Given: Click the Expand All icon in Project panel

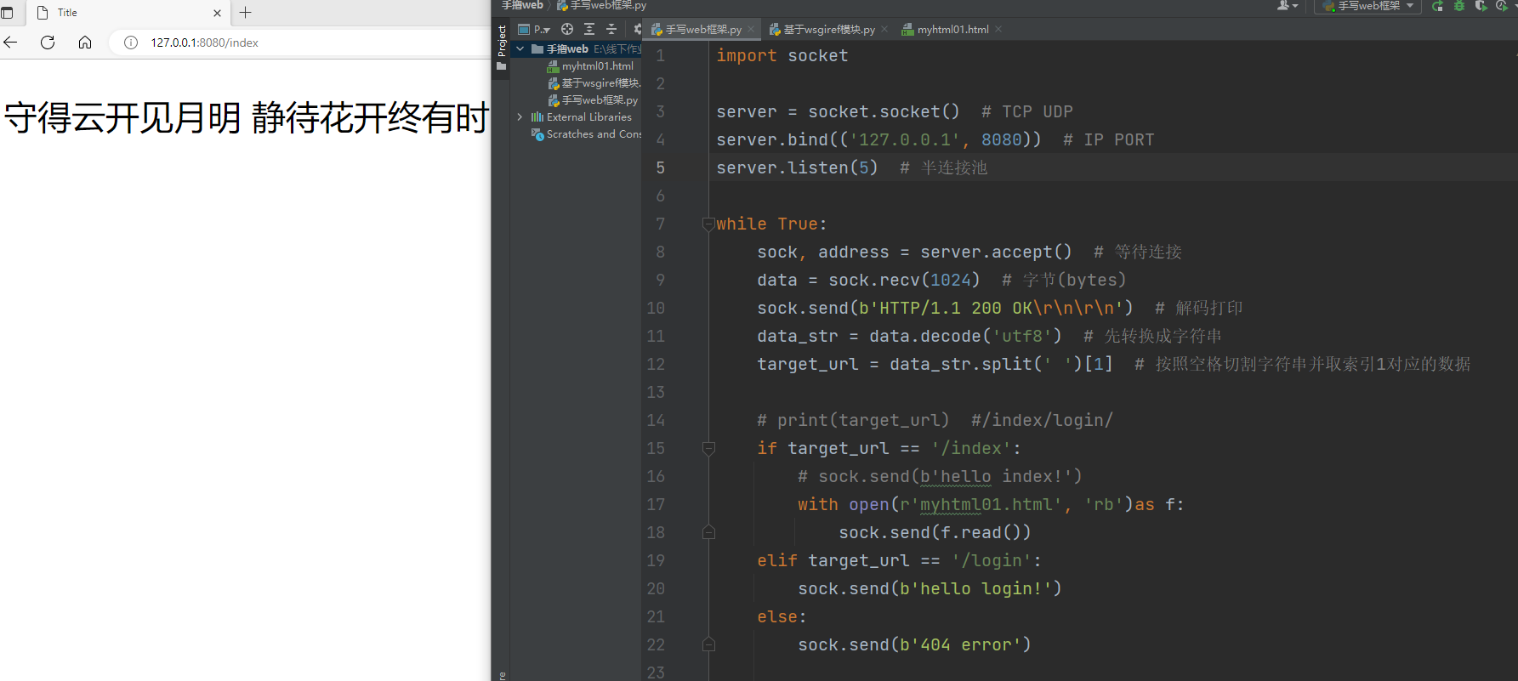Looking at the screenshot, I should (589, 29).
